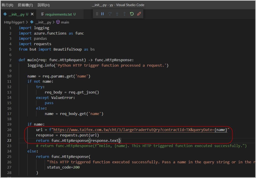Expand the __init__.py breadcrumb item
This screenshot has width=256, height=178.
point(43,22)
